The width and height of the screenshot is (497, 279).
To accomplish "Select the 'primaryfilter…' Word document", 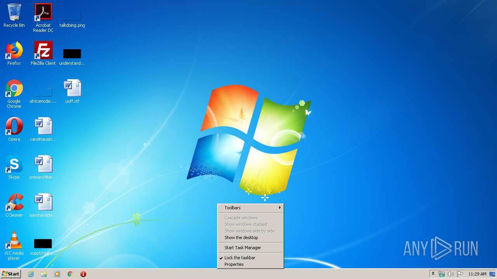I will (43, 167).
